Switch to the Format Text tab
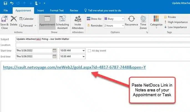The height and width of the screenshot is (112, 190). pos(57,11)
